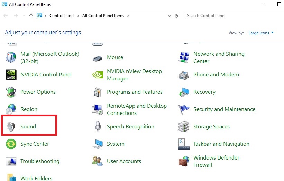The width and height of the screenshot is (284, 181).
Task: Open the Troubleshooting icon
Action: pyautogui.click(x=11, y=161)
